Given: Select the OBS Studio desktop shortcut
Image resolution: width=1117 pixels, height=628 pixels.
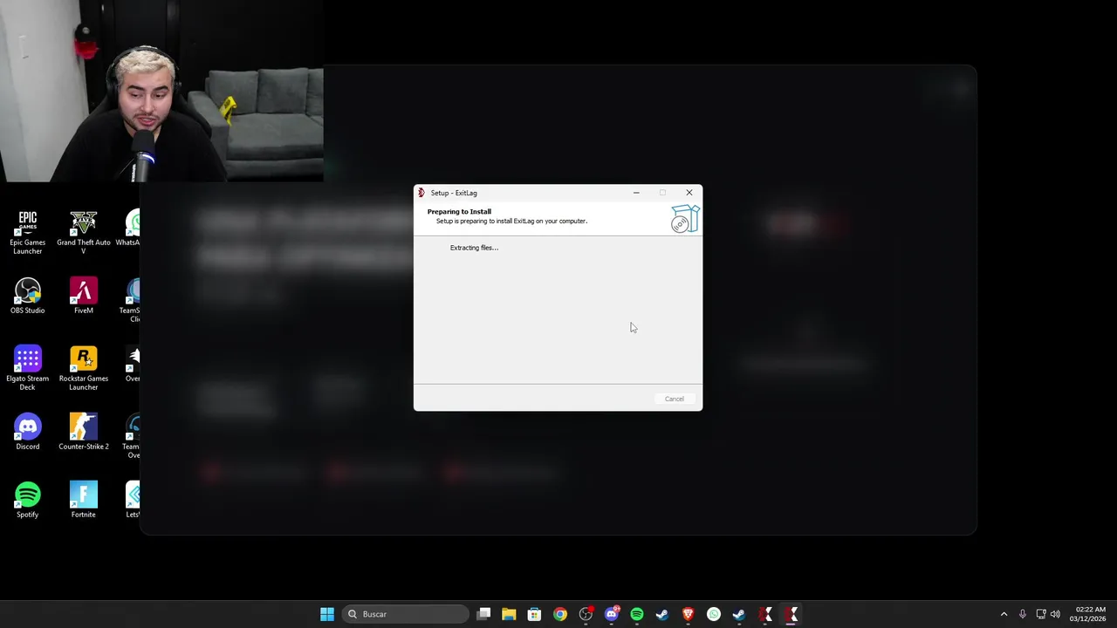Looking at the screenshot, I should click(x=27, y=296).
